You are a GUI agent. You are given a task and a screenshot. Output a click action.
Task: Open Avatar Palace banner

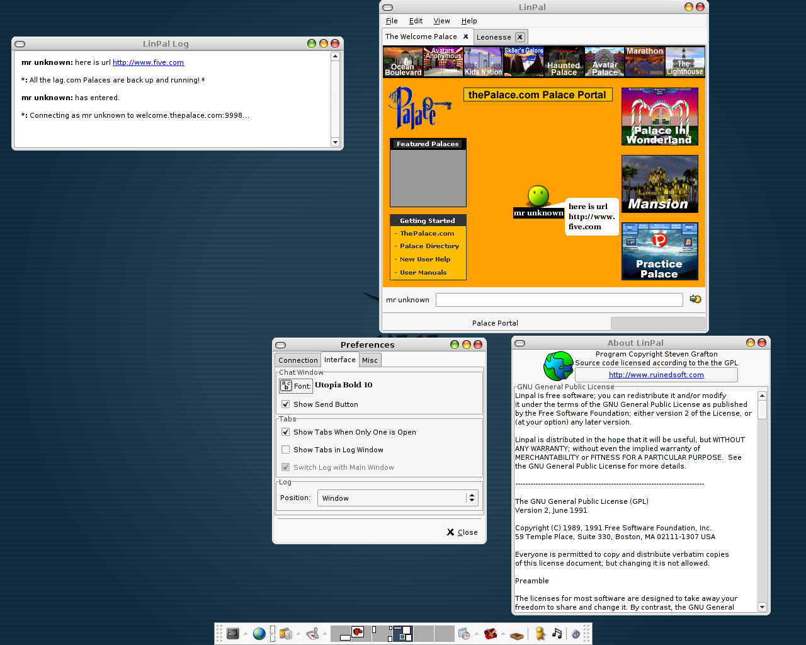[x=604, y=62]
